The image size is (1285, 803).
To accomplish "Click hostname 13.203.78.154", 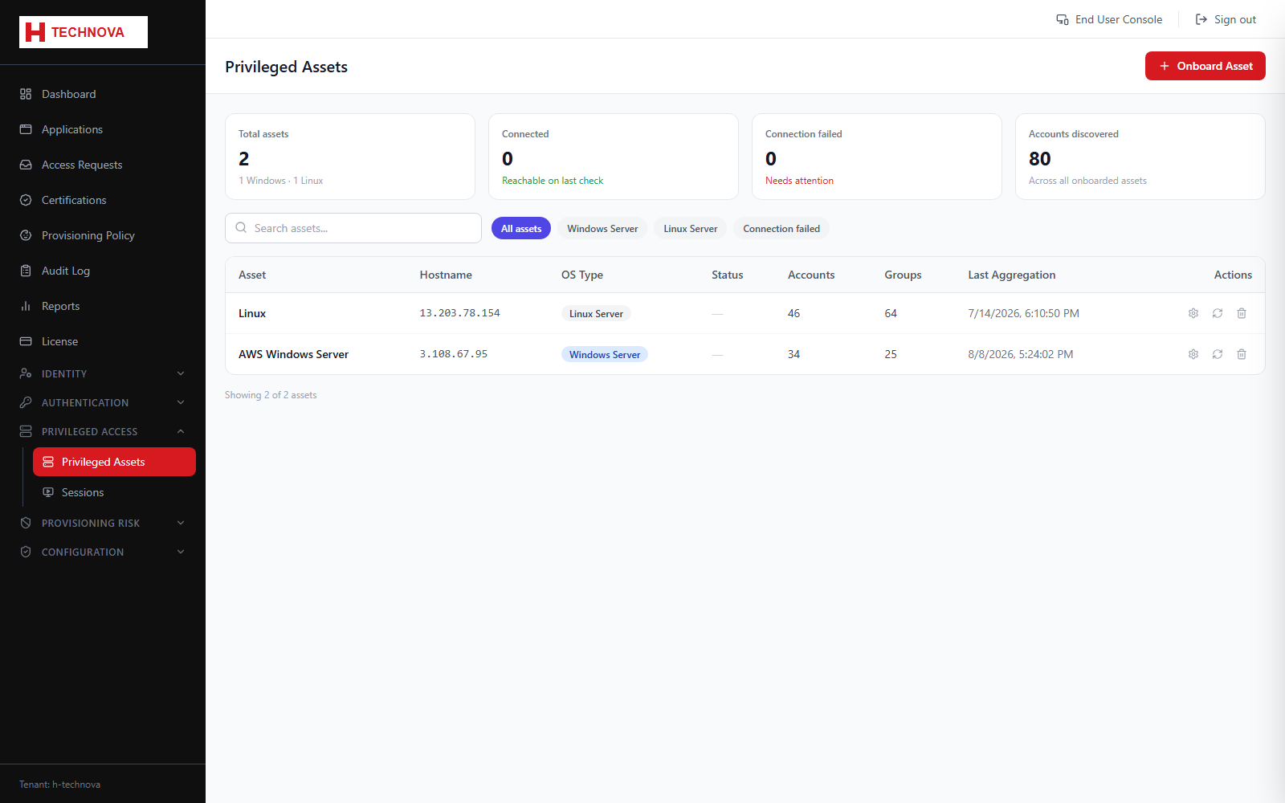I will pyautogui.click(x=459, y=313).
